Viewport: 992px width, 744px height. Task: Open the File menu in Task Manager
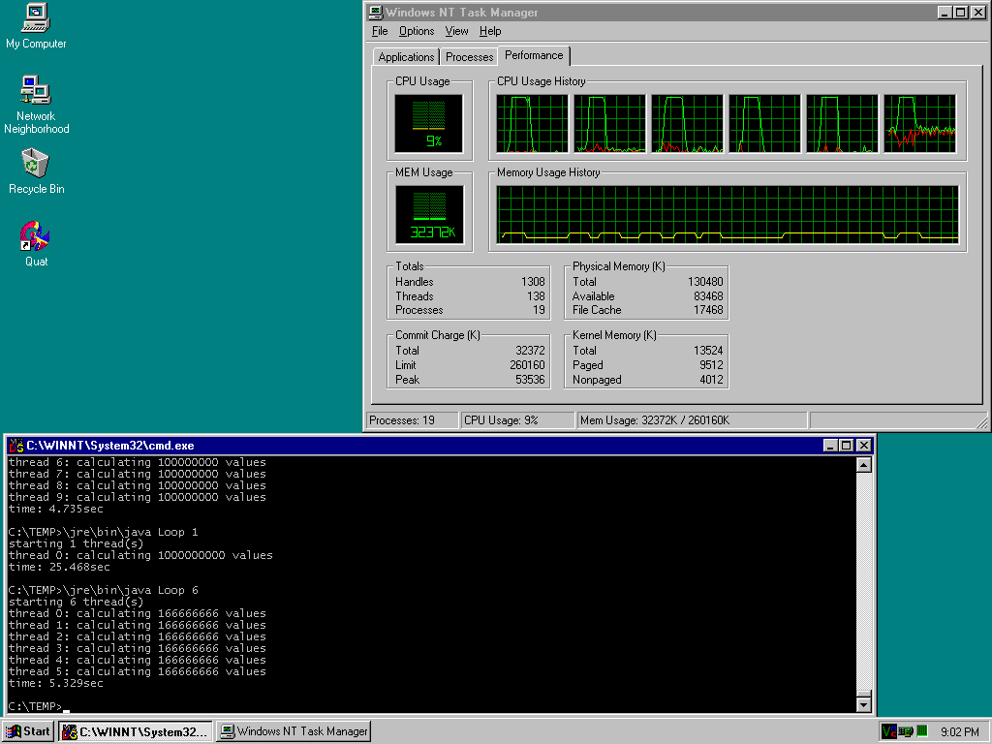click(x=380, y=31)
